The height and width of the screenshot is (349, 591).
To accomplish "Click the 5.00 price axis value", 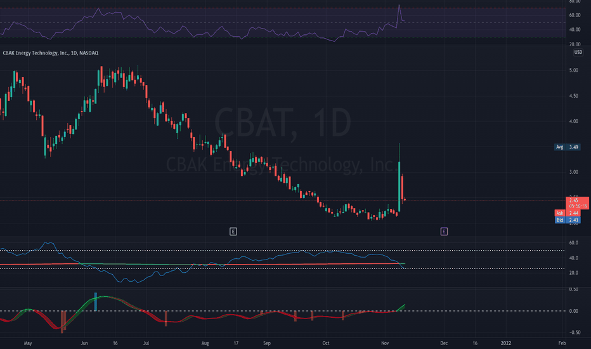I will [x=574, y=70].
